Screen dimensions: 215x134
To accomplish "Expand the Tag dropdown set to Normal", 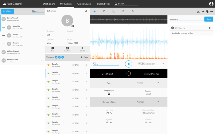I will tap(148, 83).
